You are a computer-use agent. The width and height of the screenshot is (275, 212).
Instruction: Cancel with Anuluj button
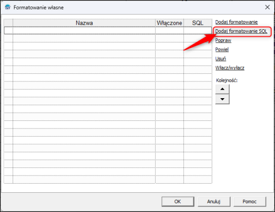click(214, 201)
